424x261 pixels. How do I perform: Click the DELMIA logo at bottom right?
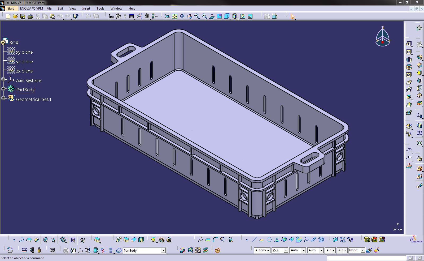416,239
